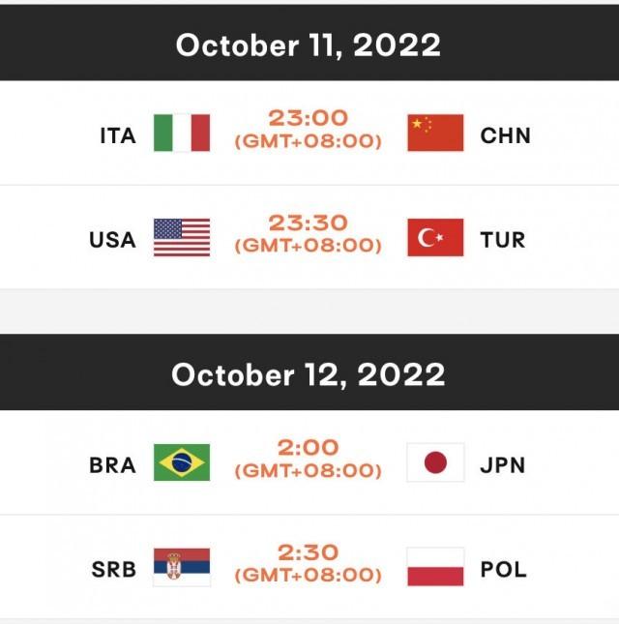Tap the POL team label
Screen dimensions: 619x624
[x=504, y=570]
